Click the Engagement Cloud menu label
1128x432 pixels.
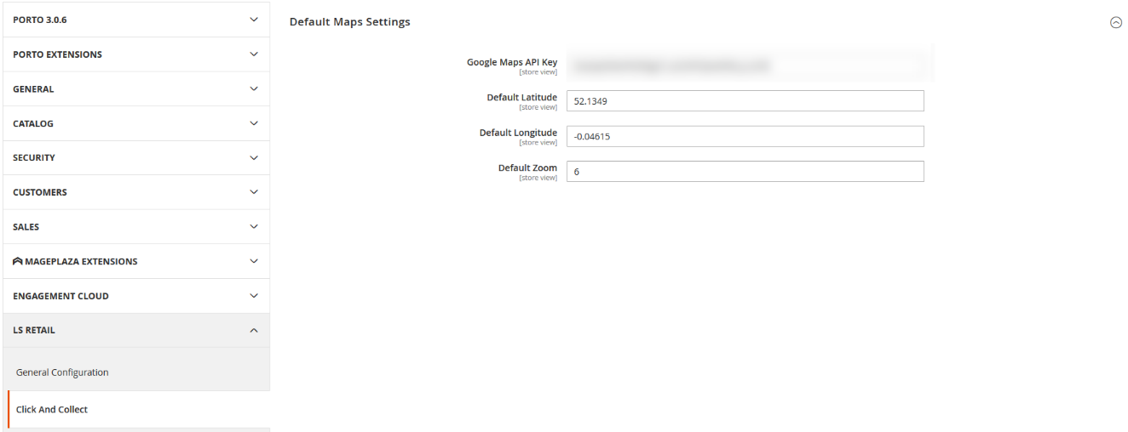(60, 296)
